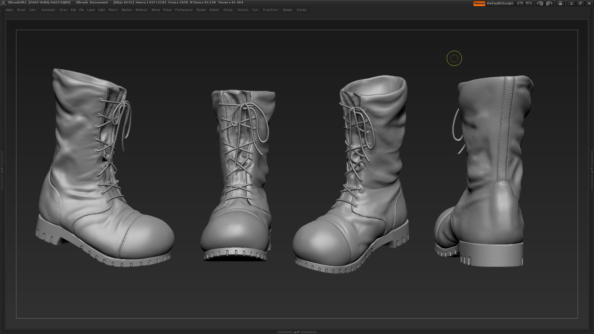Image resolution: width=594 pixels, height=334 pixels.
Task: Toggle the orange Menus button off
Action: coord(479,3)
